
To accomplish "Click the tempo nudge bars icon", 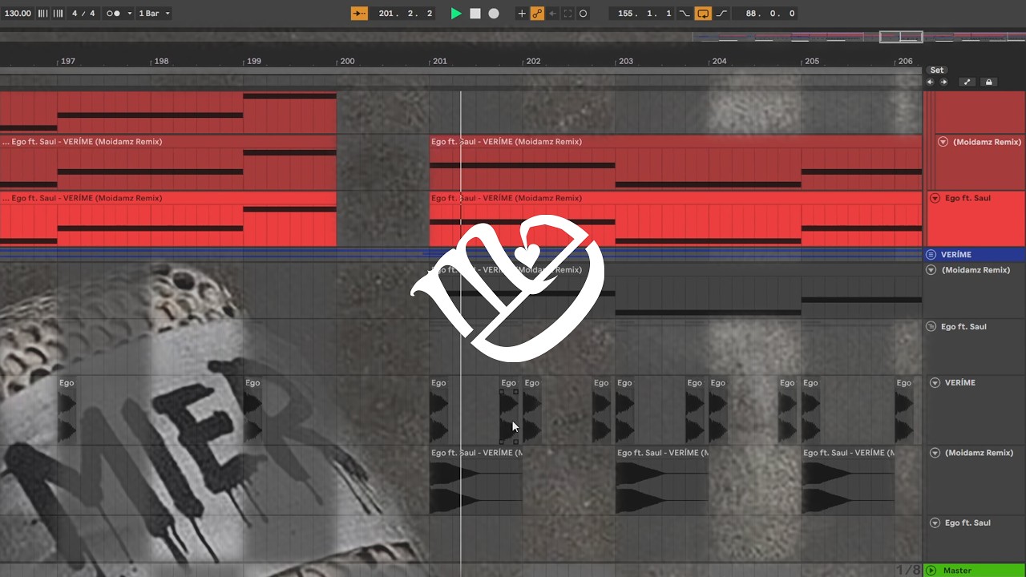I will coord(58,14).
